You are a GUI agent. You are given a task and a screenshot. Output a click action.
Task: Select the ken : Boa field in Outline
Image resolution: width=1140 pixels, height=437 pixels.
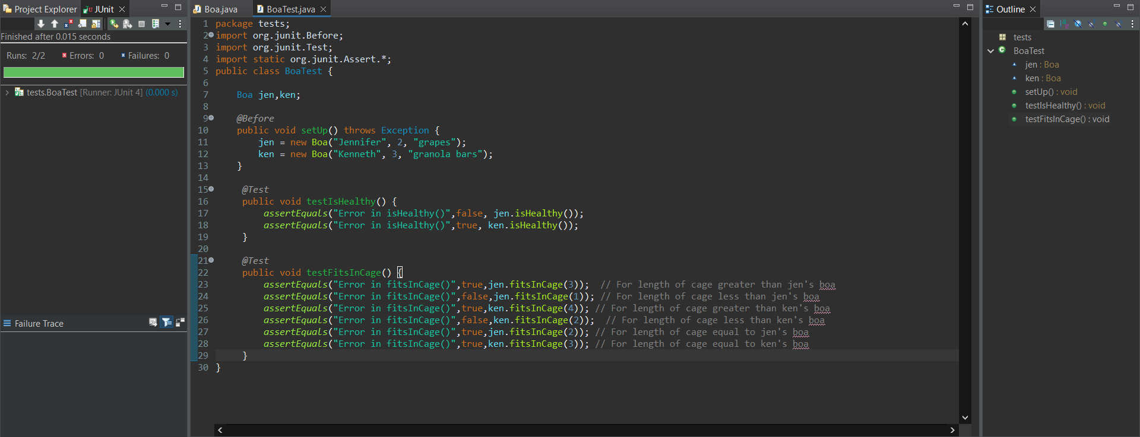click(1043, 78)
